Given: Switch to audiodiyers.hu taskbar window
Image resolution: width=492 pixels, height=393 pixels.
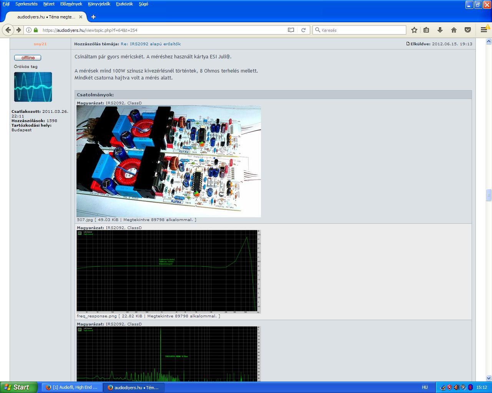Looking at the screenshot, I should click(x=134, y=387).
